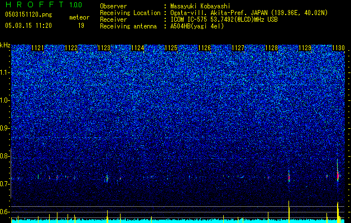Click the 'Receiving antenna' label

(x=128, y=26)
